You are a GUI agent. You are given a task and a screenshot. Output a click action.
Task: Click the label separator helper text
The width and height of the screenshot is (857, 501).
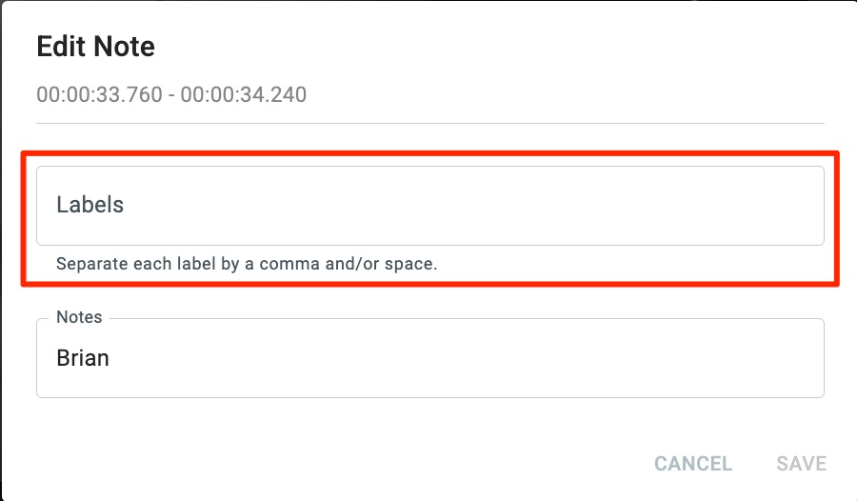[247, 264]
